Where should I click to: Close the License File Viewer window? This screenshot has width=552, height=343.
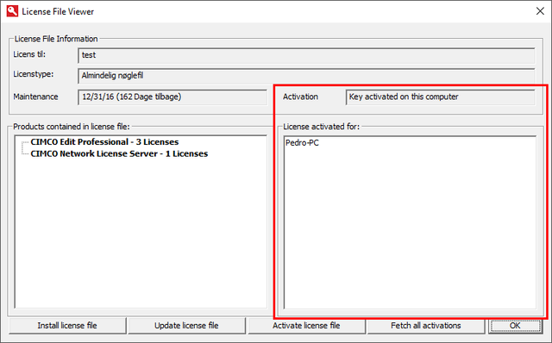540,11
